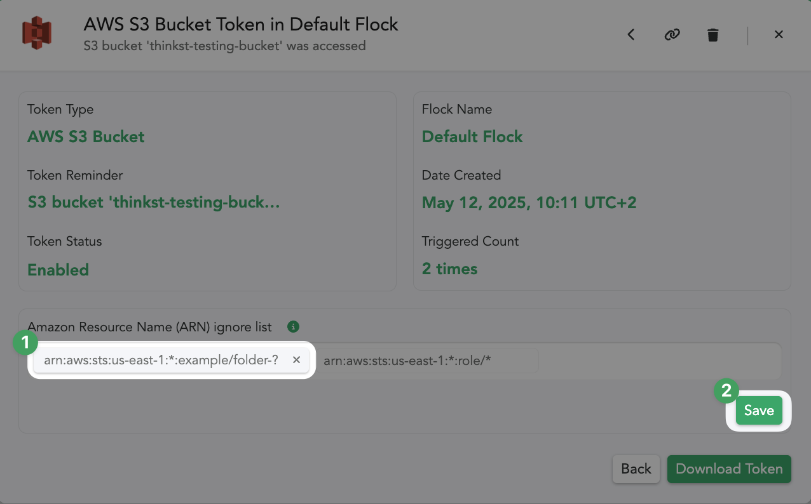
Task: Save the ARN ignore list
Action: pyautogui.click(x=759, y=411)
